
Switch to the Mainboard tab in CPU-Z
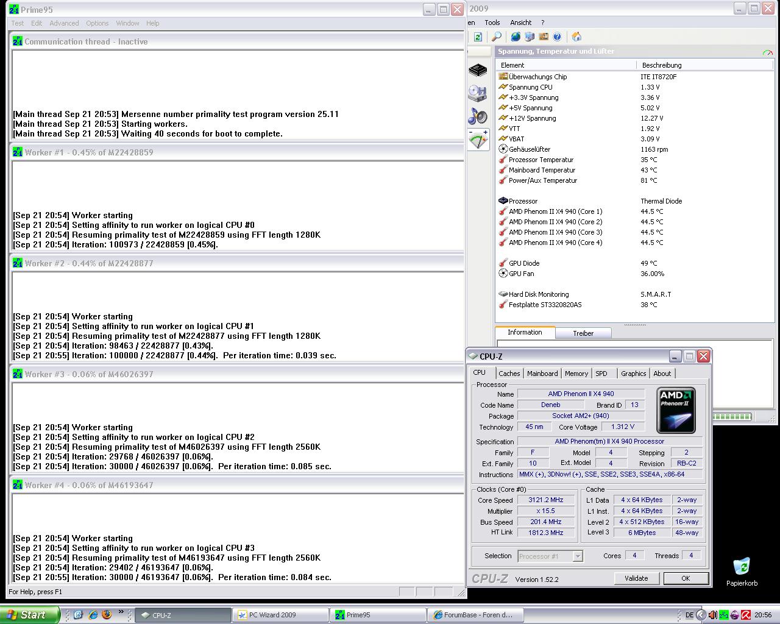pyautogui.click(x=542, y=374)
